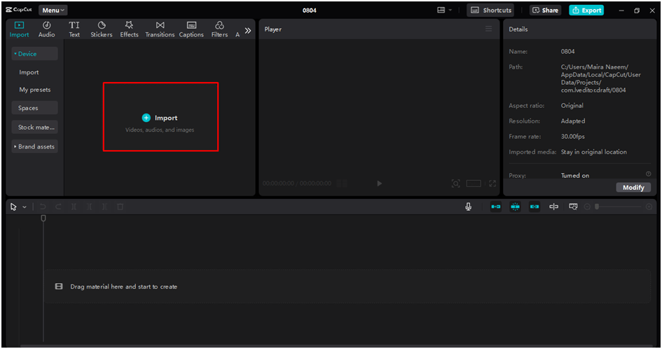Open Spaces in the sidebar
662x349 pixels.
pyautogui.click(x=34, y=108)
